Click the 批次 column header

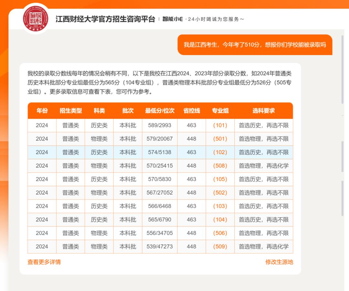click(128, 111)
